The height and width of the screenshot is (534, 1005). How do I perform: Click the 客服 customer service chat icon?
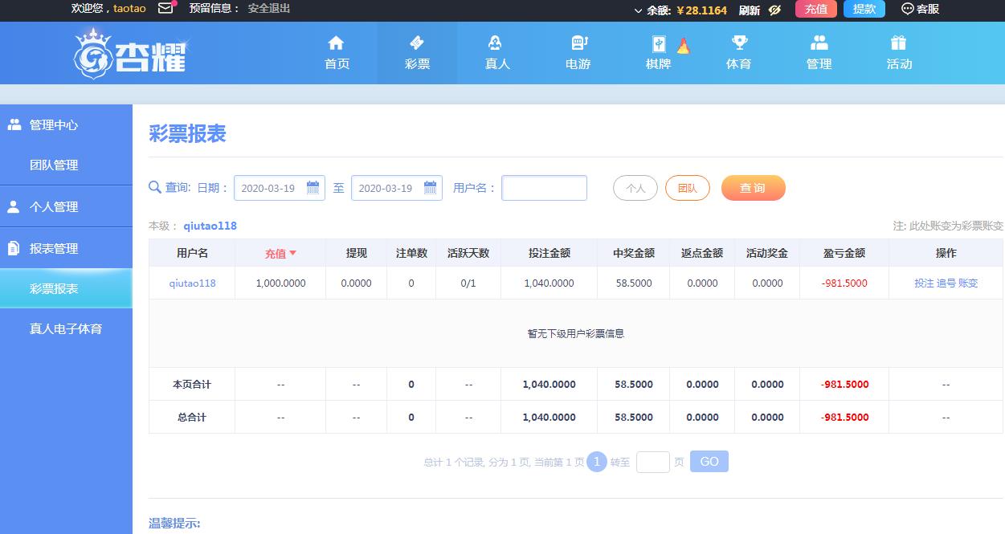tap(908, 9)
